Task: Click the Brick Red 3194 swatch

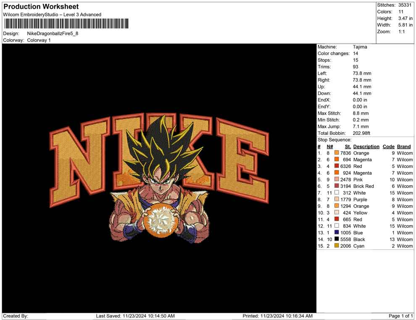Action: (x=337, y=186)
